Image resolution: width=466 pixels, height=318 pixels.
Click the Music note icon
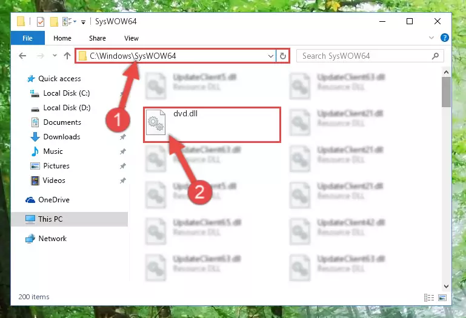tap(35, 151)
